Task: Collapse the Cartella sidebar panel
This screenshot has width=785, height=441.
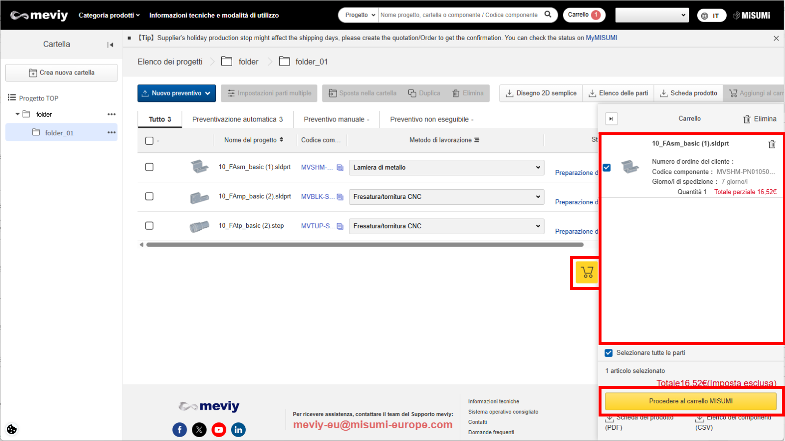Action: [110, 45]
